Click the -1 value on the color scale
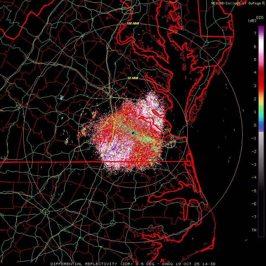This screenshot has height=266, width=266. click(x=254, y=138)
